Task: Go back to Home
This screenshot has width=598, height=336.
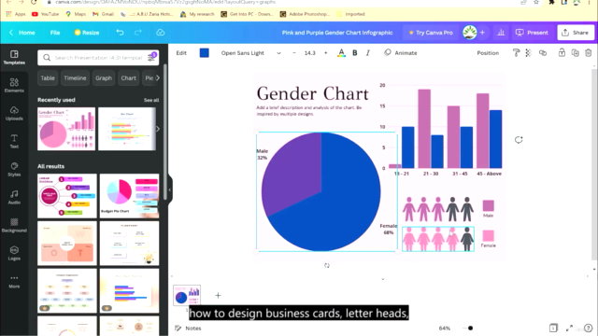Action: tap(22, 33)
